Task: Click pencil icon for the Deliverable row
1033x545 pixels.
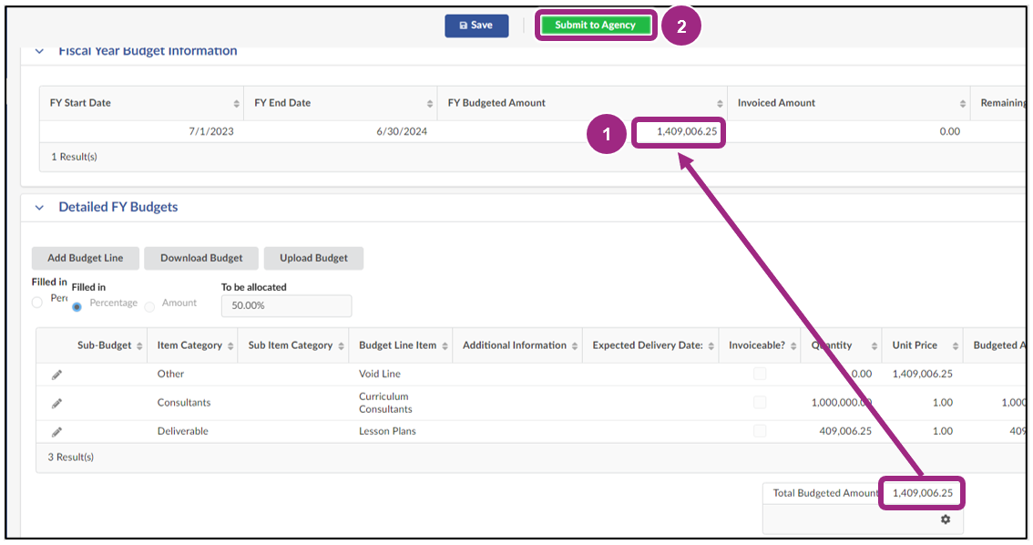Action: [56, 432]
